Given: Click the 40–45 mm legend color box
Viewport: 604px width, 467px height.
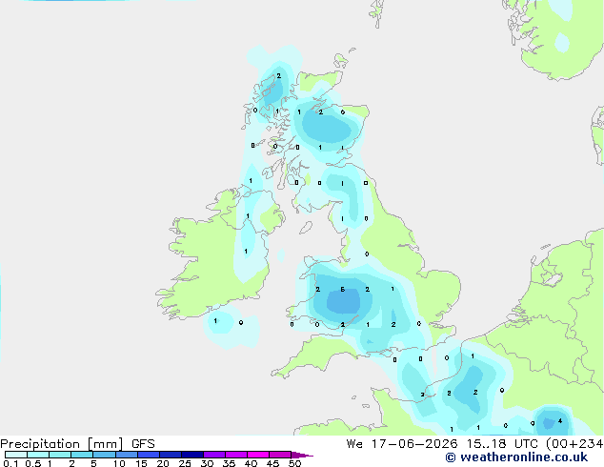Looking at the screenshot, I should point(258,455).
